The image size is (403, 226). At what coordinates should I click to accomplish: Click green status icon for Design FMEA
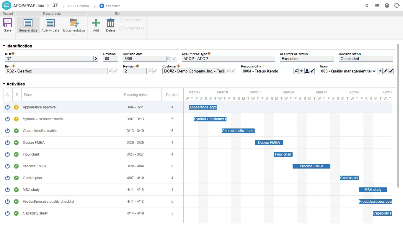[16, 143]
